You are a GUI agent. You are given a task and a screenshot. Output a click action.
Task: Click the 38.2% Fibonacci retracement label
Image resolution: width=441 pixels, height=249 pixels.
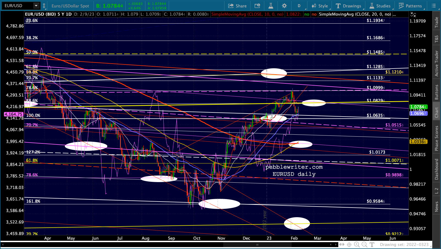tap(32, 38)
